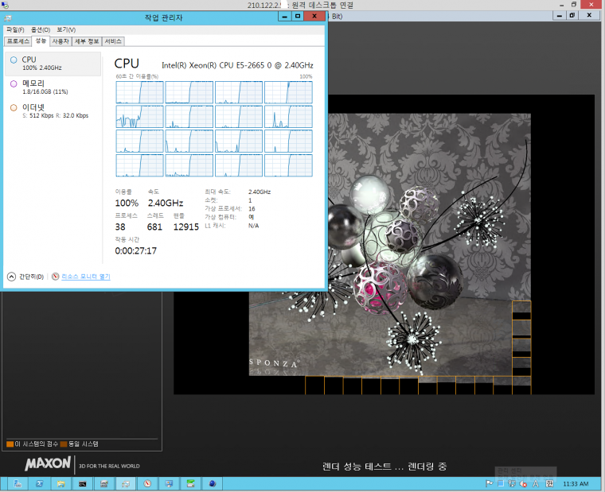Image resolution: width=605 pixels, height=492 pixels.
Task: Switch to the 성능 tab
Action: click(41, 41)
